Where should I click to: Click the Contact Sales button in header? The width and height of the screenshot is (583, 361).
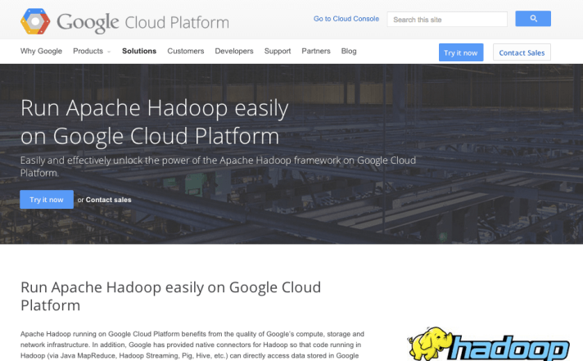[x=522, y=52]
